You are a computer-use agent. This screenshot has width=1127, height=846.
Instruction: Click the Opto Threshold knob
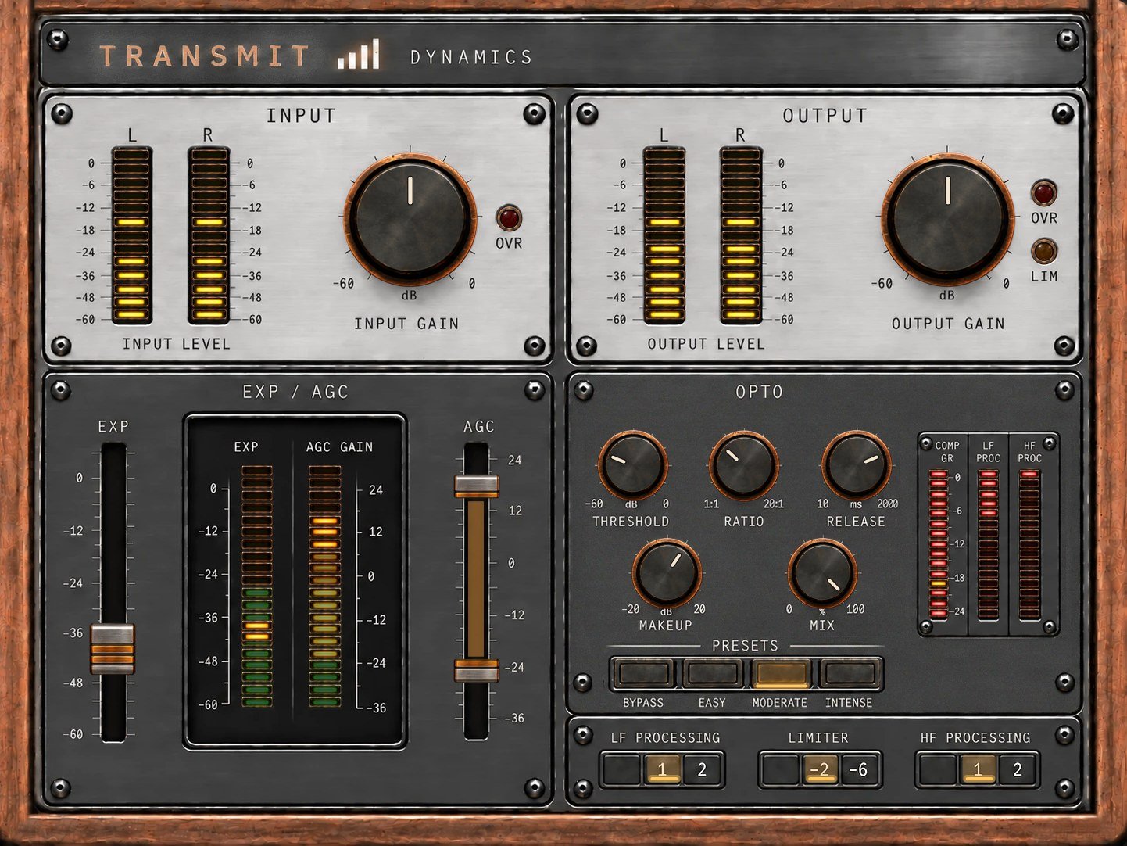tap(631, 464)
